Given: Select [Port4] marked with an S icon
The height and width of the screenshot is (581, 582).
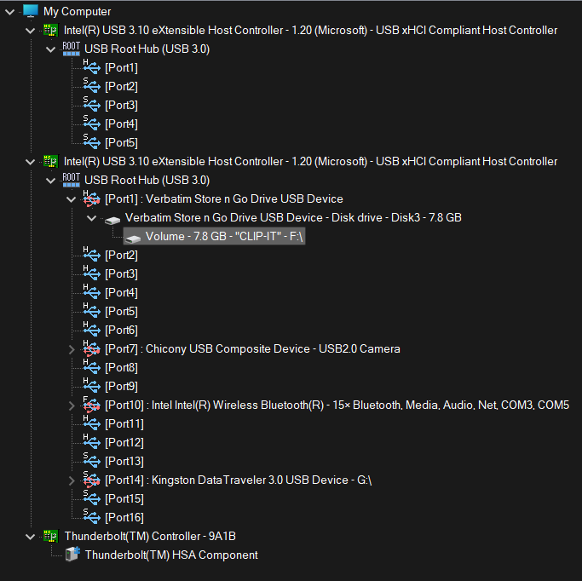Looking at the screenshot, I should point(121,124).
